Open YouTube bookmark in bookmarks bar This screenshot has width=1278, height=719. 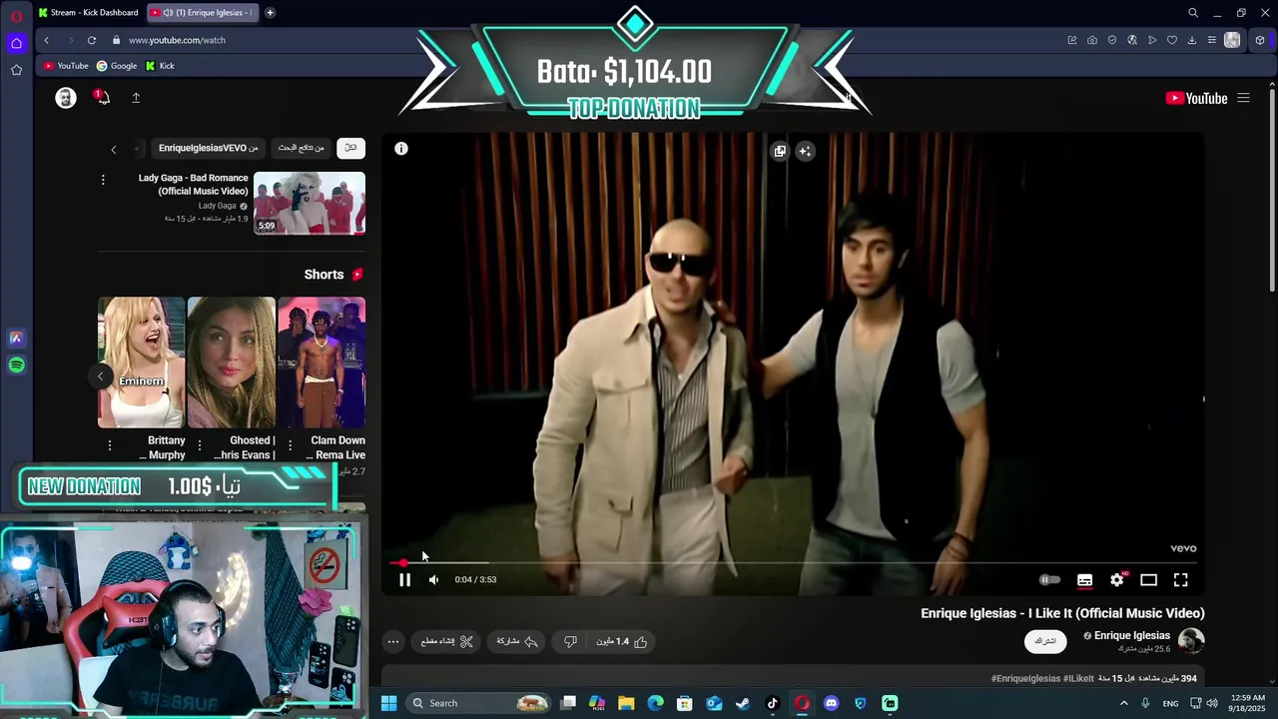pos(66,66)
